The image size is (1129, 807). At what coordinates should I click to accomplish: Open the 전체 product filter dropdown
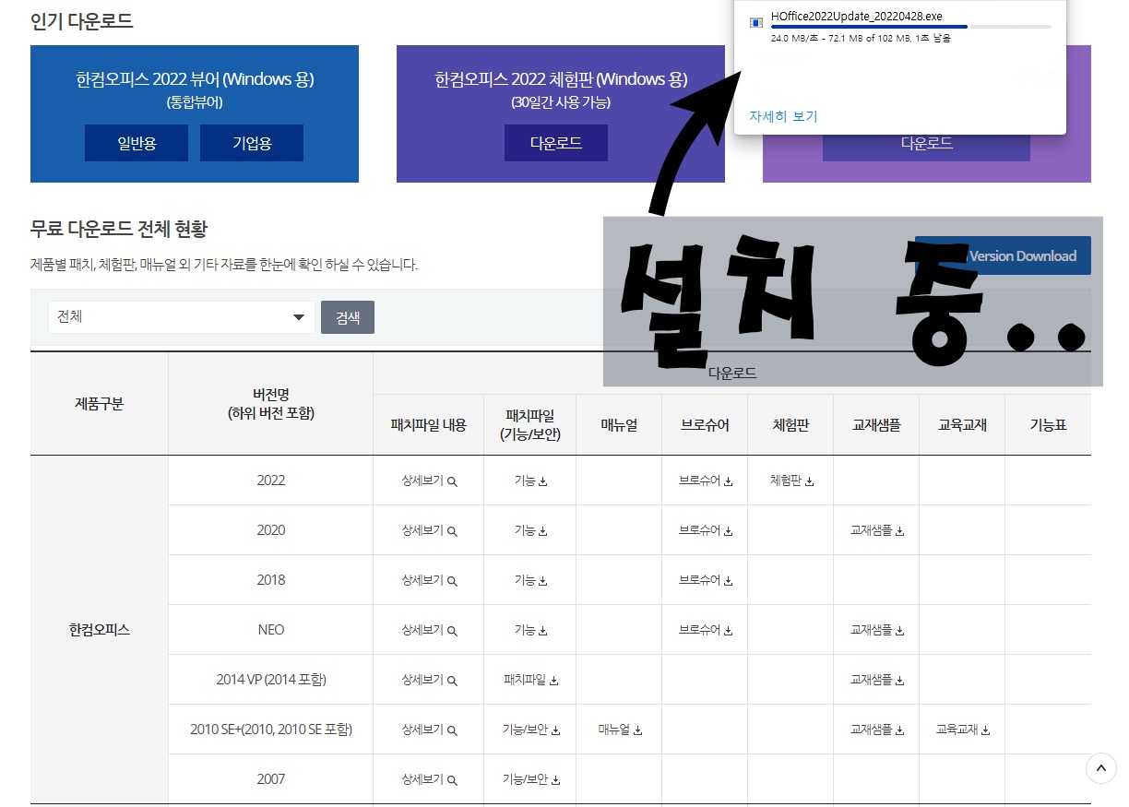[x=182, y=317]
